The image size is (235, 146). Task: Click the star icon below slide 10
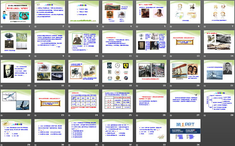coord(70,56)
